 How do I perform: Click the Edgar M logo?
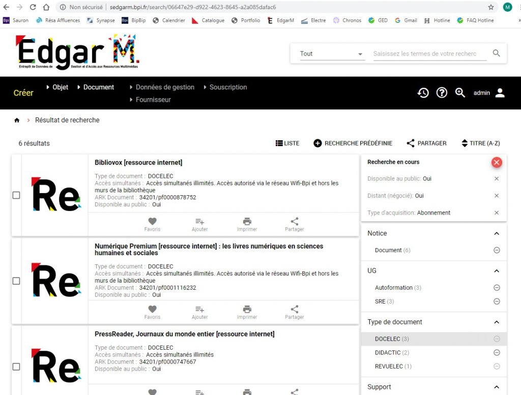(78, 52)
